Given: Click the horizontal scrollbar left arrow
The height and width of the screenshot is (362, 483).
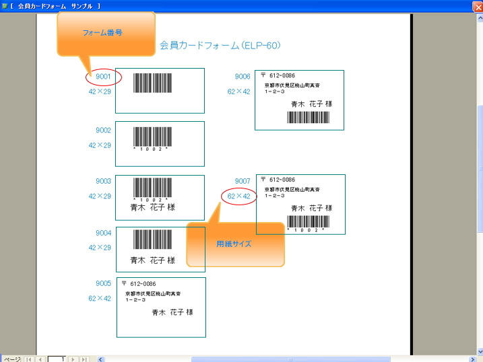Looking at the screenshot, I should (100, 359).
